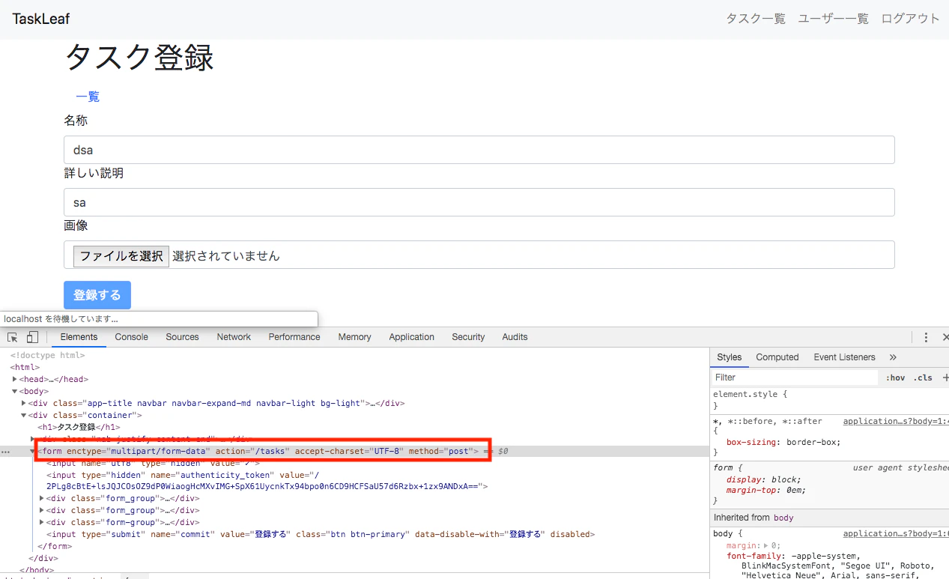949x579 pixels.
Task: Switch to the Elements tab
Action: click(79, 337)
